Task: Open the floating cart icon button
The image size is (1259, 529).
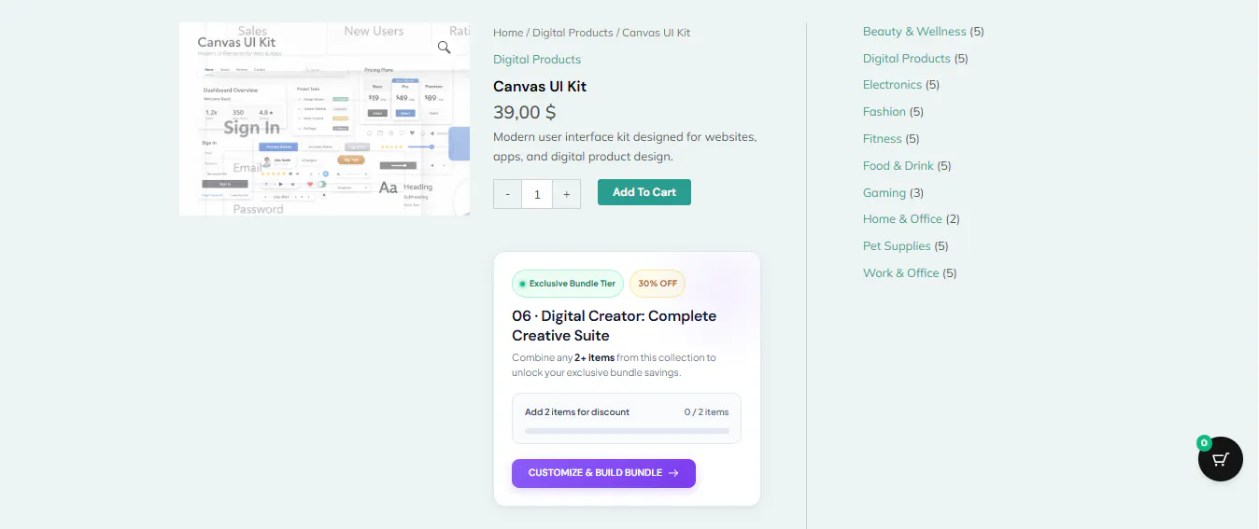Action: click(x=1220, y=459)
